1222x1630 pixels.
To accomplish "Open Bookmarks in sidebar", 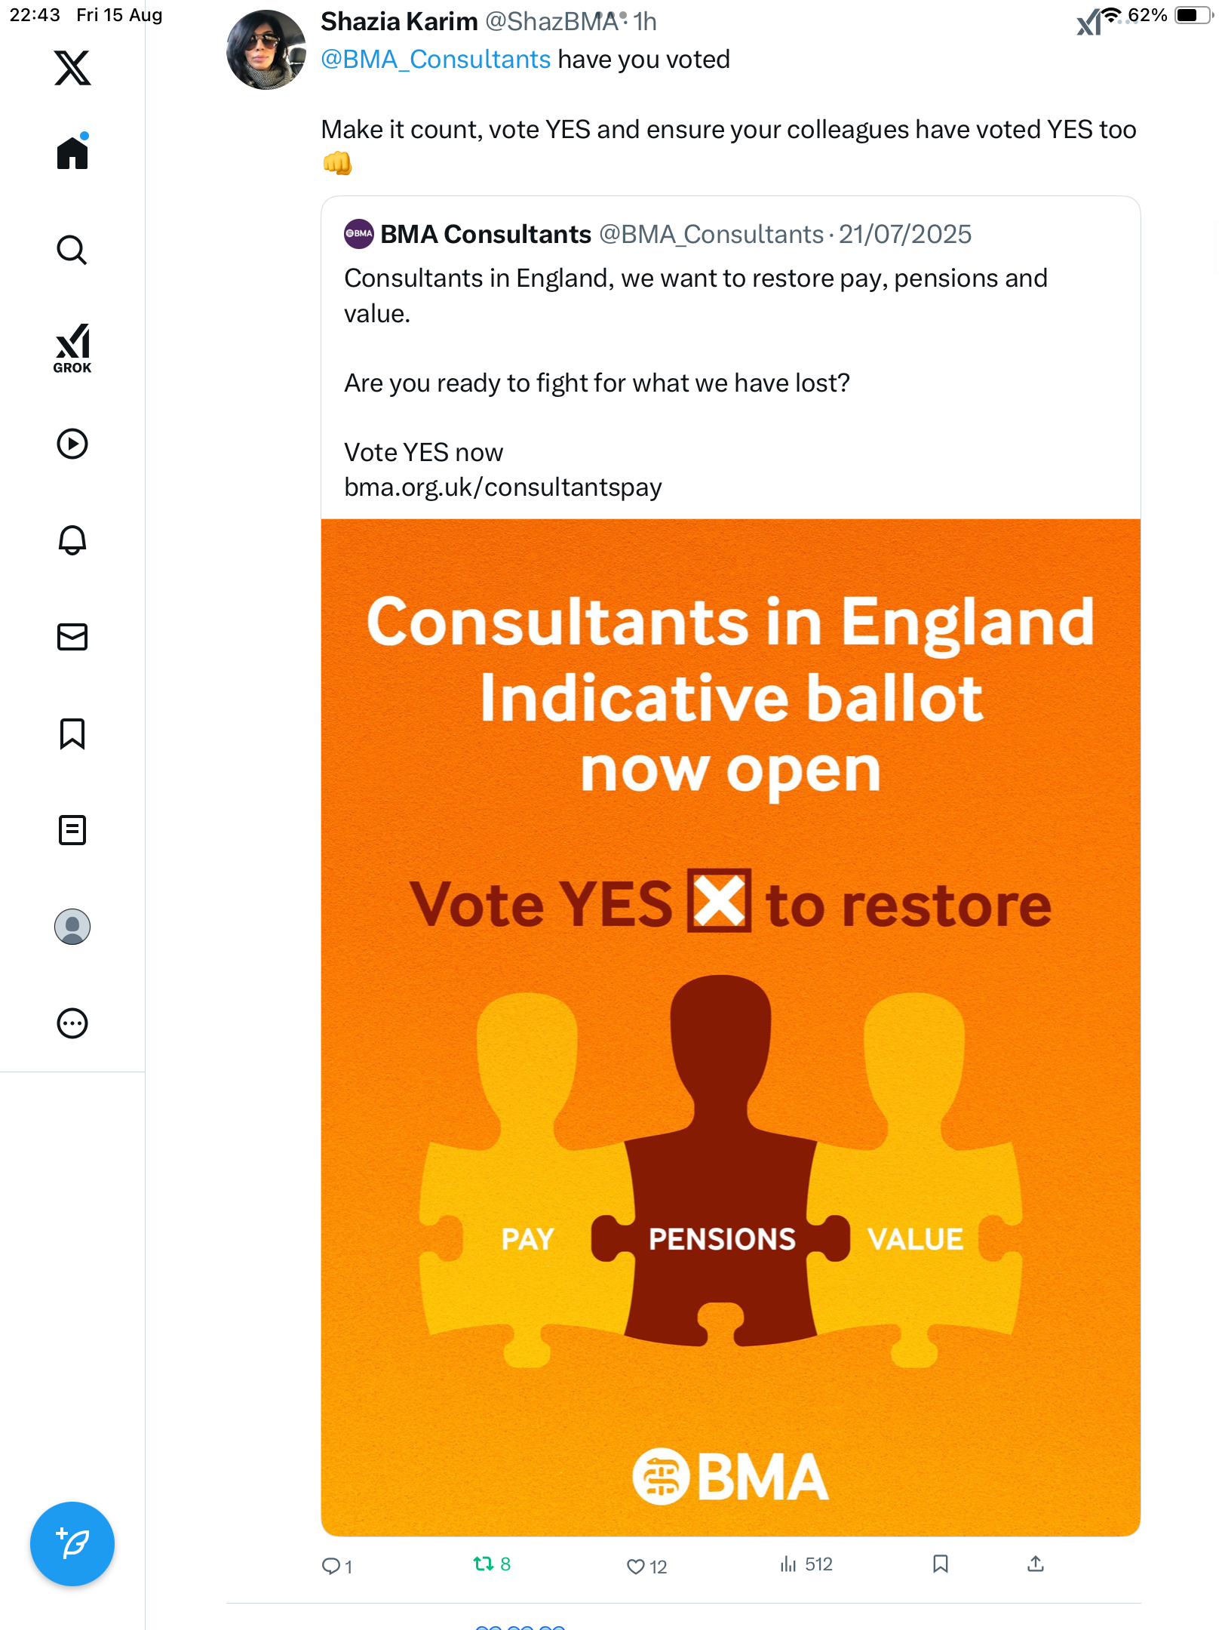I will click(72, 733).
